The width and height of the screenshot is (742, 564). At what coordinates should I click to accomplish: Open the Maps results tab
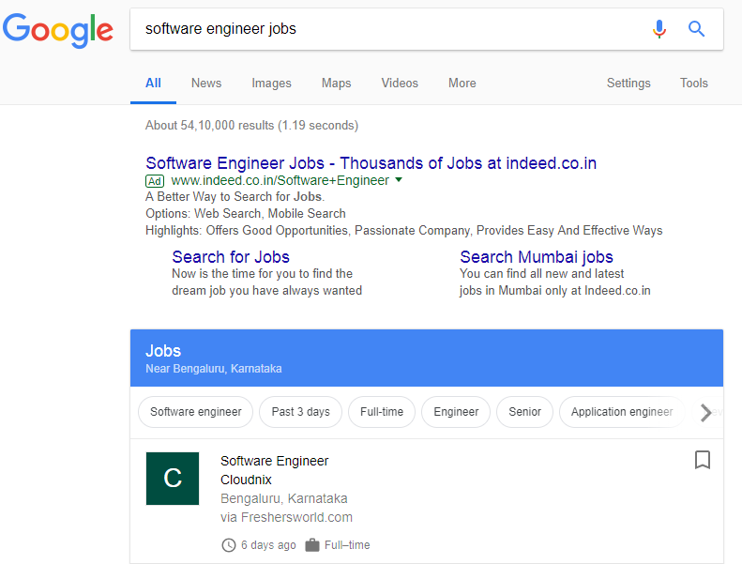point(337,84)
